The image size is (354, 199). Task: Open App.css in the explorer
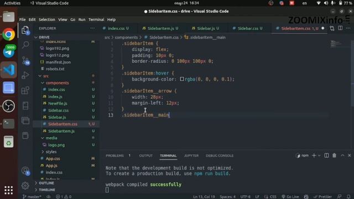[x=53, y=159]
